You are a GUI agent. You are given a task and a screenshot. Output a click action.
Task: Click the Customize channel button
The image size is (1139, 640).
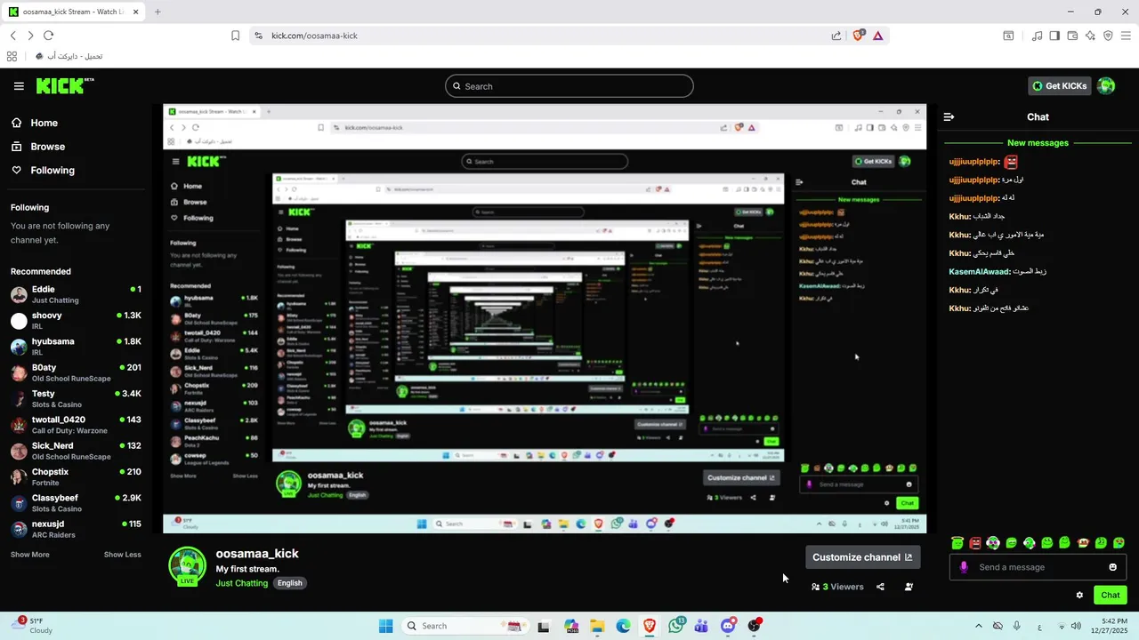pos(862,557)
